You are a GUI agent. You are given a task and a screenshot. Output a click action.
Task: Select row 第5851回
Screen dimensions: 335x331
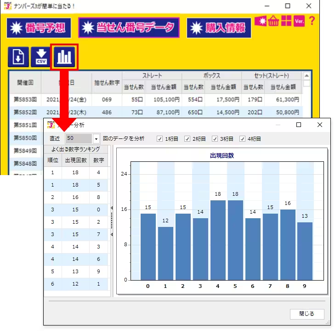click(x=25, y=125)
